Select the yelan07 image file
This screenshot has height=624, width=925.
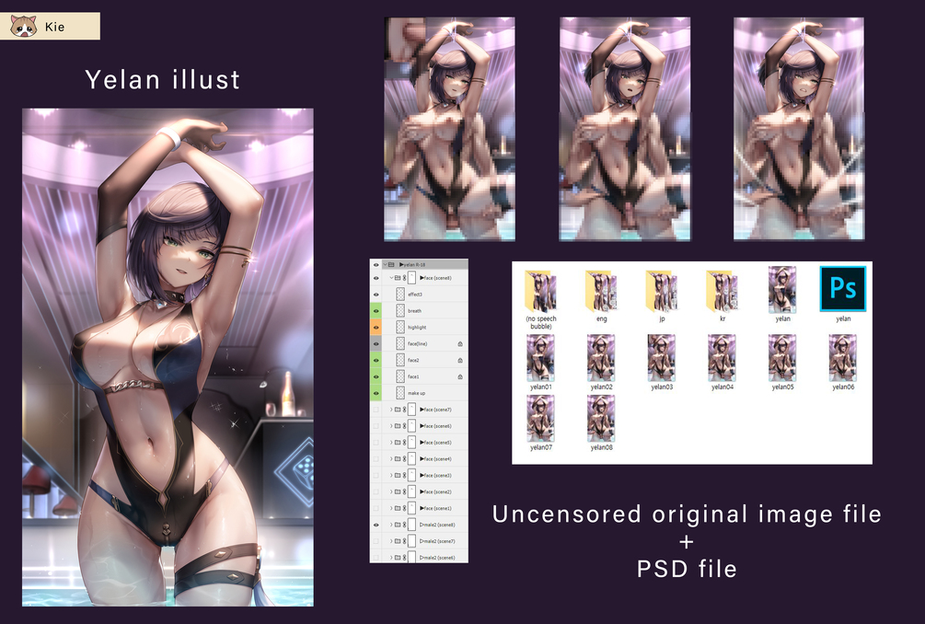[540, 422]
